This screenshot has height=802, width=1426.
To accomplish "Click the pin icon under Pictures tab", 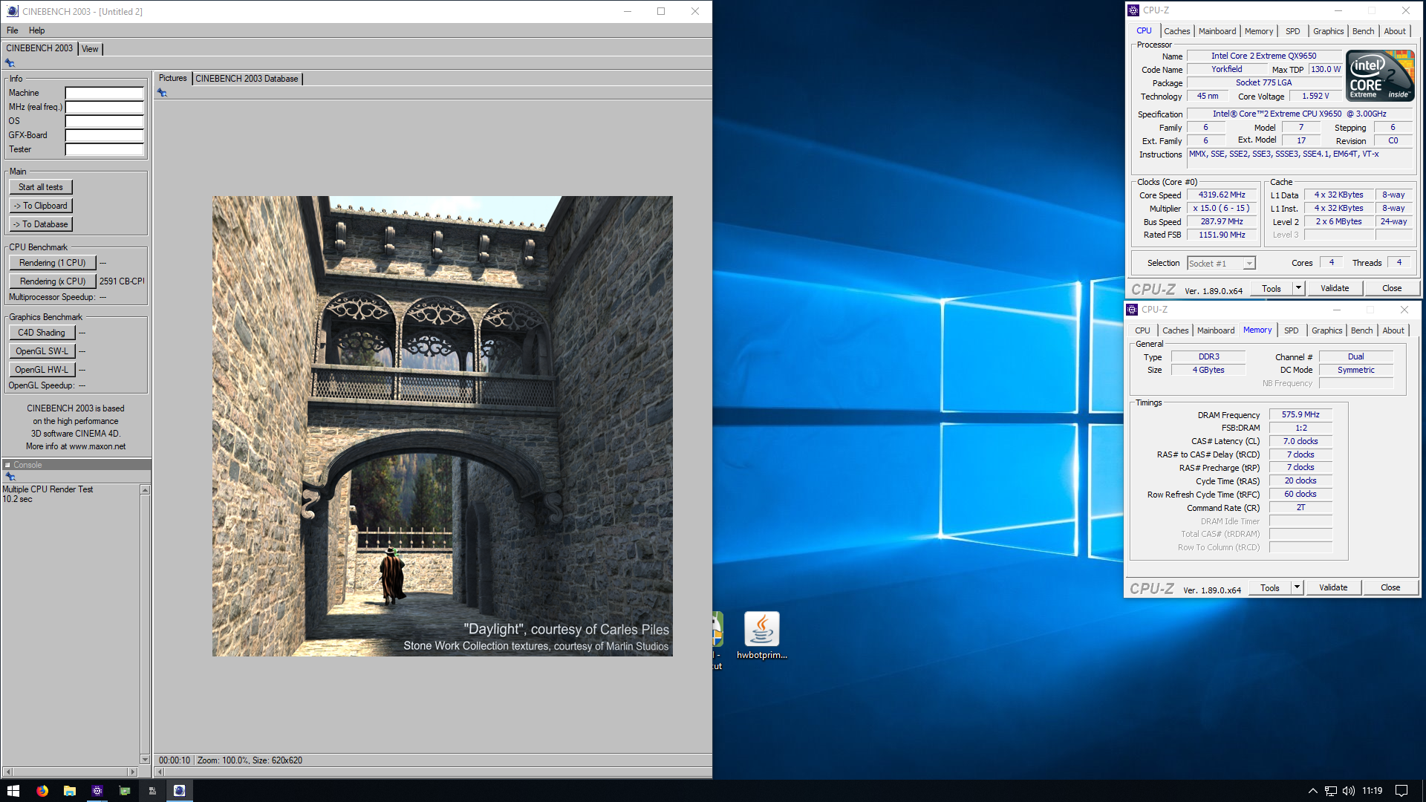I will point(162,93).
